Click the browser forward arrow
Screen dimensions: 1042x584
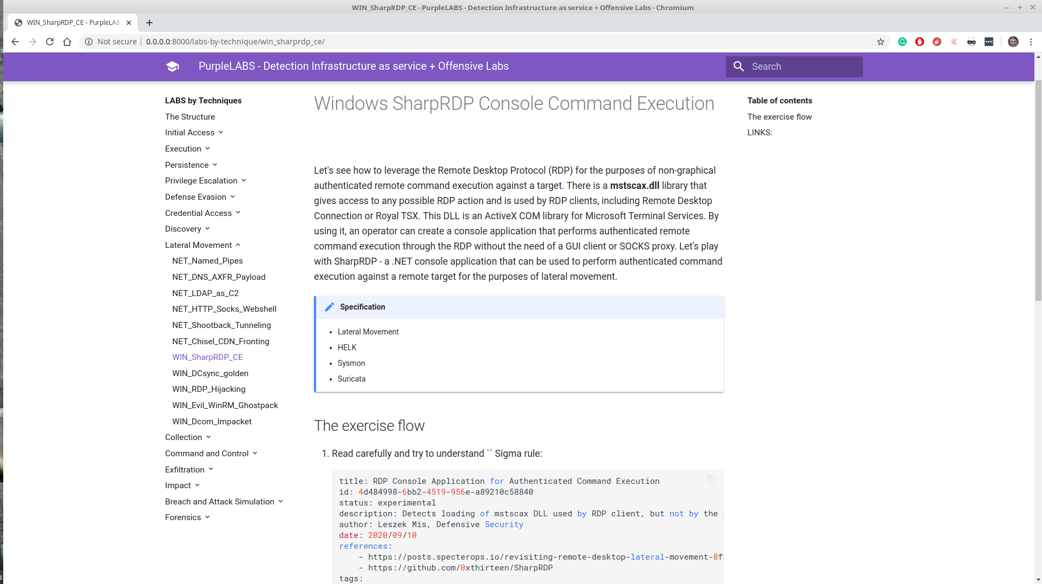tap(32, 42)
